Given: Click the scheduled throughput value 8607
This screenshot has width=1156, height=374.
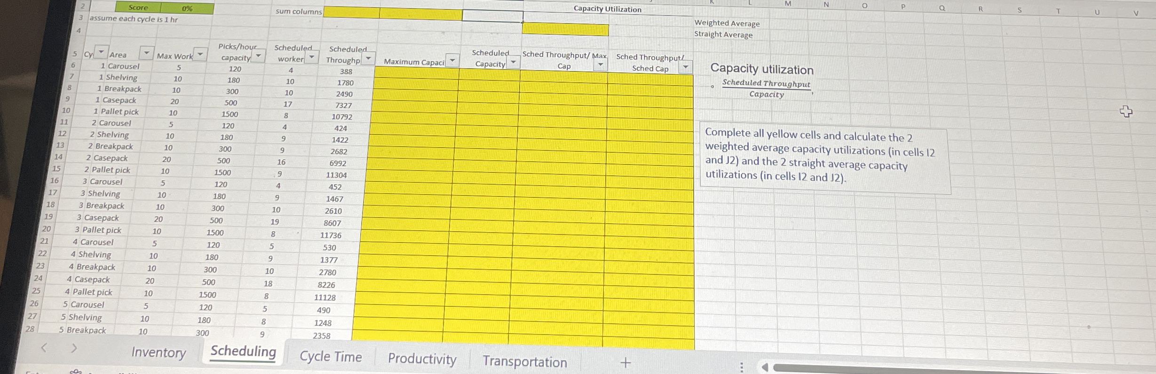Looking at the screenshot, I should pos(332,223).
